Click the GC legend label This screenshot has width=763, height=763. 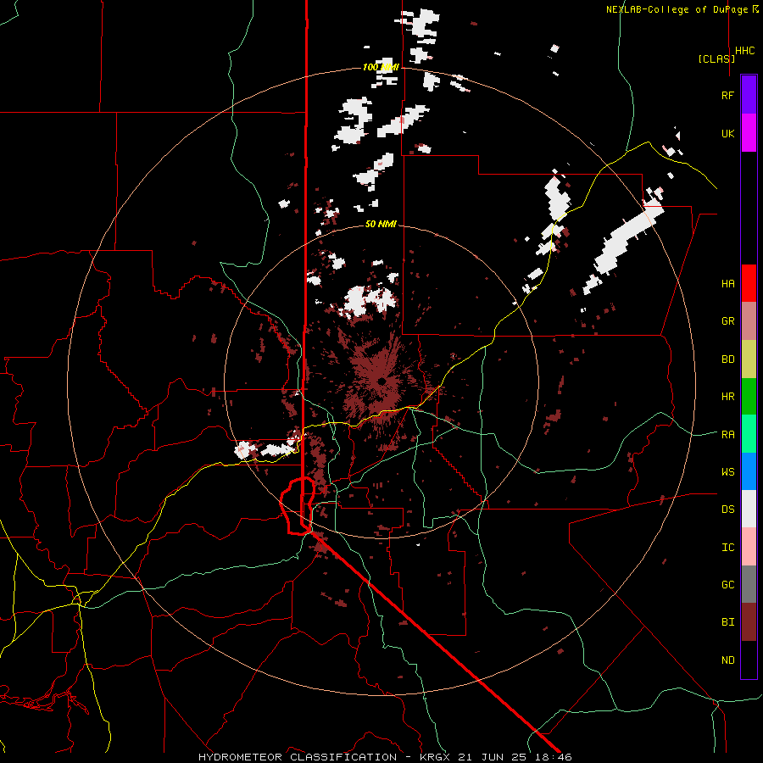pos(727,584)
